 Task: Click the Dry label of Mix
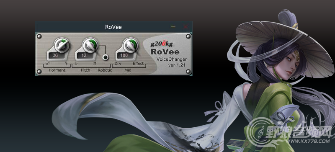coord(118,64)
